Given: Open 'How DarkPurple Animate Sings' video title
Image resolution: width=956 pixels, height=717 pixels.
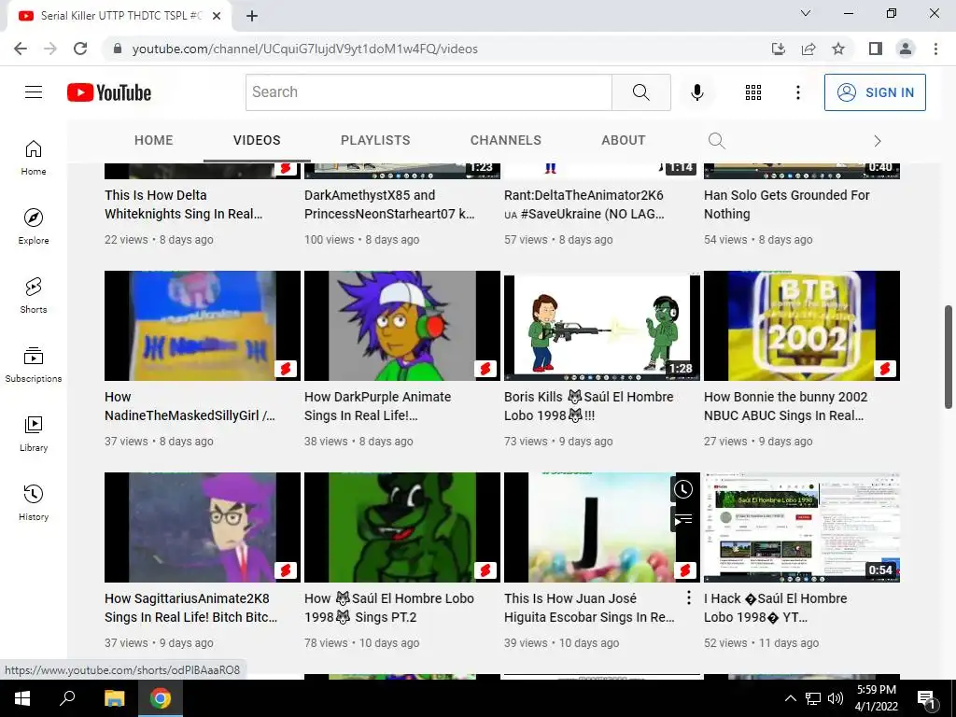Looking at the screenshot, I should (x=377, y=406).
